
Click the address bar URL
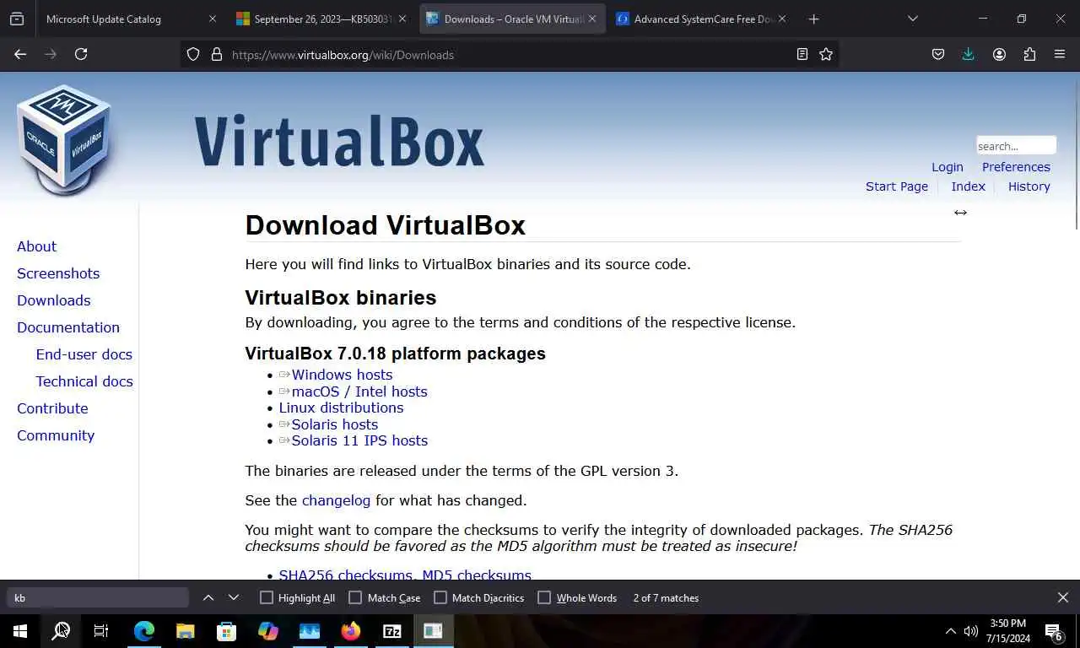343,55
